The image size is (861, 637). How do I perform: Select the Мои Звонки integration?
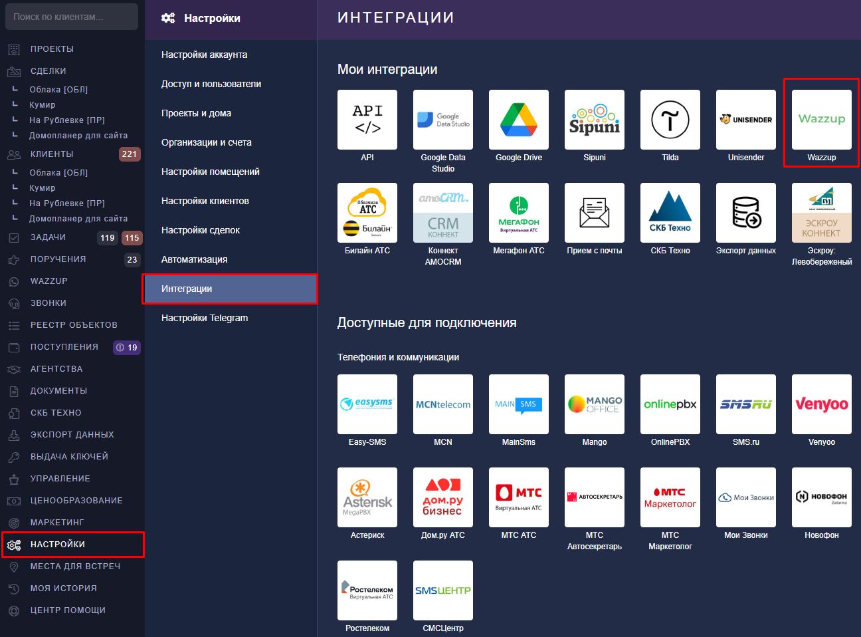click(x=746, y=497)
